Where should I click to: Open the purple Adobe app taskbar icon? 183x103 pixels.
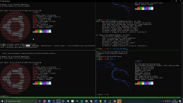click(54, 101)
